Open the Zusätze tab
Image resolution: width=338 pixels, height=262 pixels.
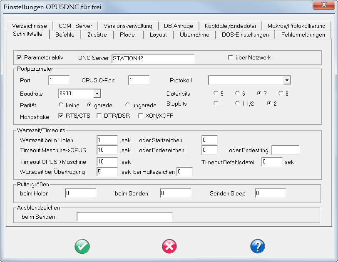pyautogui.click(x=97, y=35)
